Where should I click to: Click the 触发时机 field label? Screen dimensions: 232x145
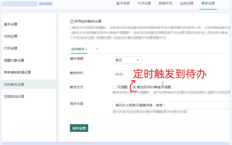[77, 73]
